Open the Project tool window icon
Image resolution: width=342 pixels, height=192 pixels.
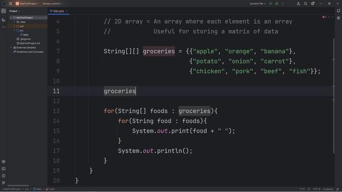click(4, 11)
